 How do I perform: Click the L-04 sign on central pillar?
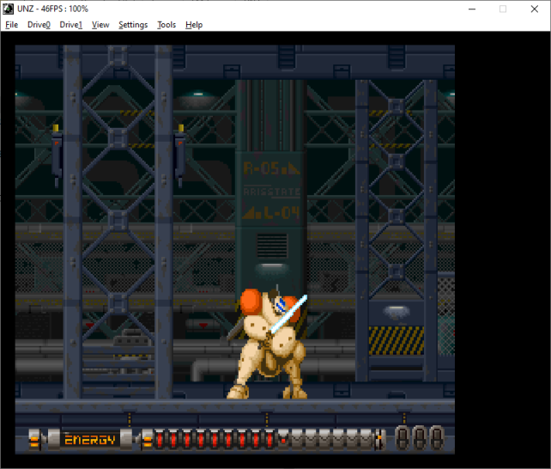tap(270, 213)
